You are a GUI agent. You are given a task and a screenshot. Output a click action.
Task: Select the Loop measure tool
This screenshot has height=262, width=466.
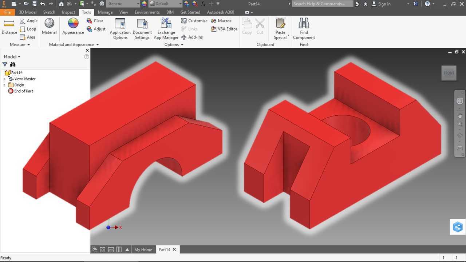pyautogui.click(x=28, y=29)
